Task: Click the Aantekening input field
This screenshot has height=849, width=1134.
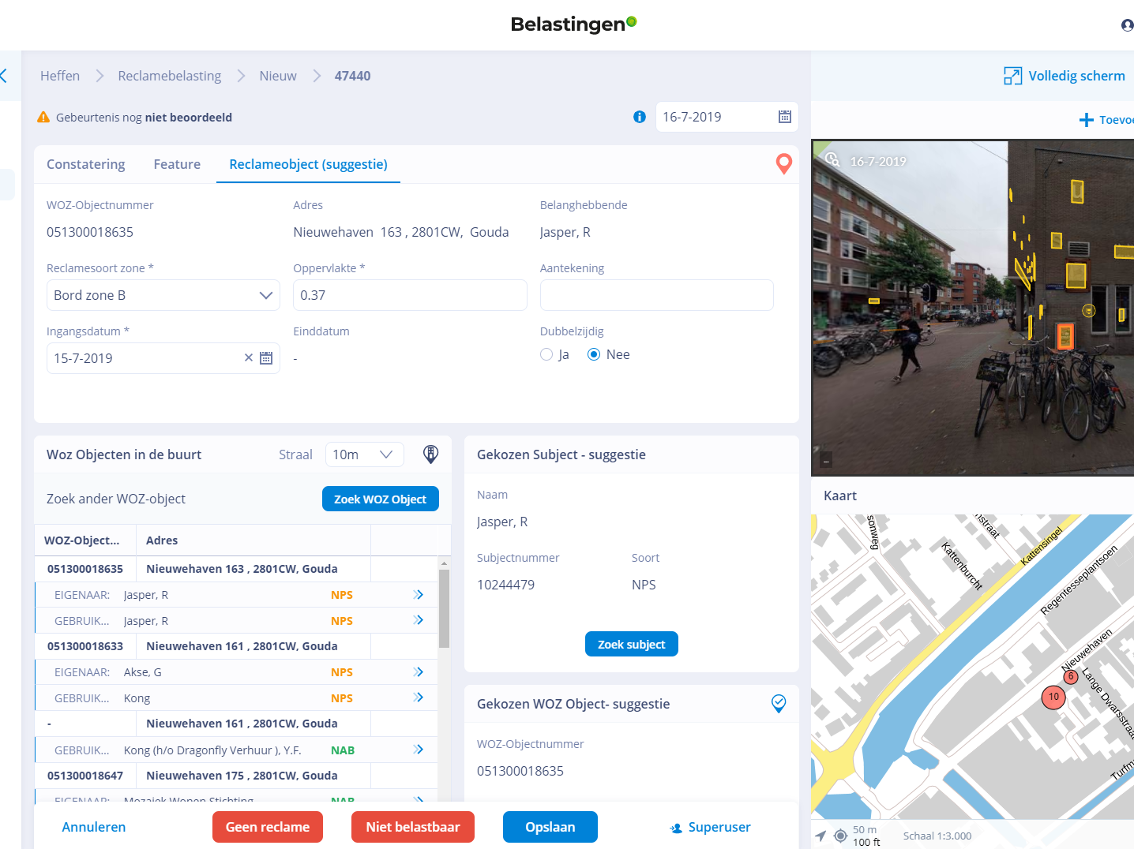Action: (x=657, y=295)
